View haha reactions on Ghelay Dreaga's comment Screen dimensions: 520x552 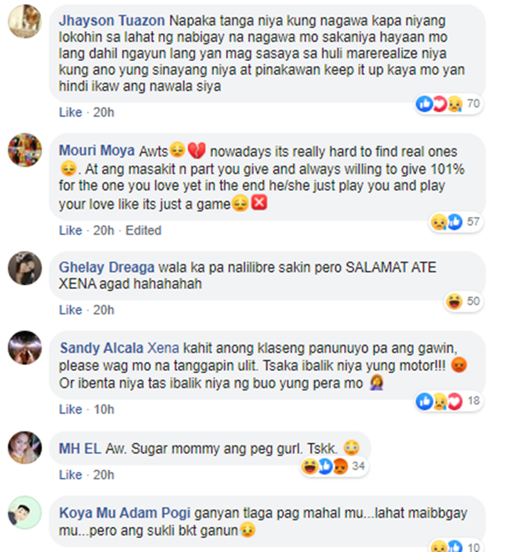pos(463,302)
